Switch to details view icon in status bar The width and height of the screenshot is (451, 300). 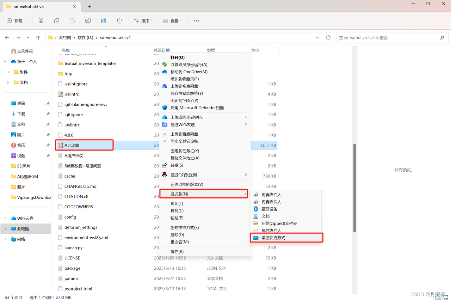(439, 298)
